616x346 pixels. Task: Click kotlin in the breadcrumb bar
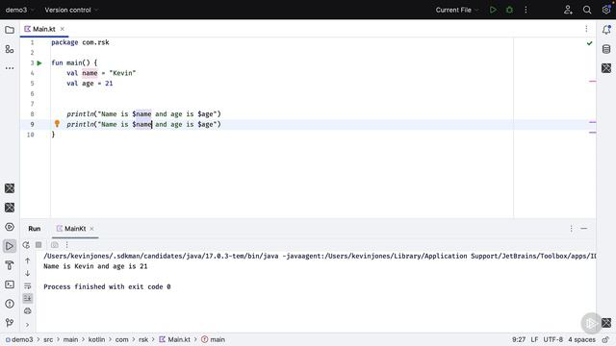[x=96, y=339]
